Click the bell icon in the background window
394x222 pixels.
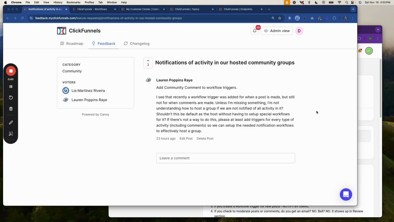[360, 51]
